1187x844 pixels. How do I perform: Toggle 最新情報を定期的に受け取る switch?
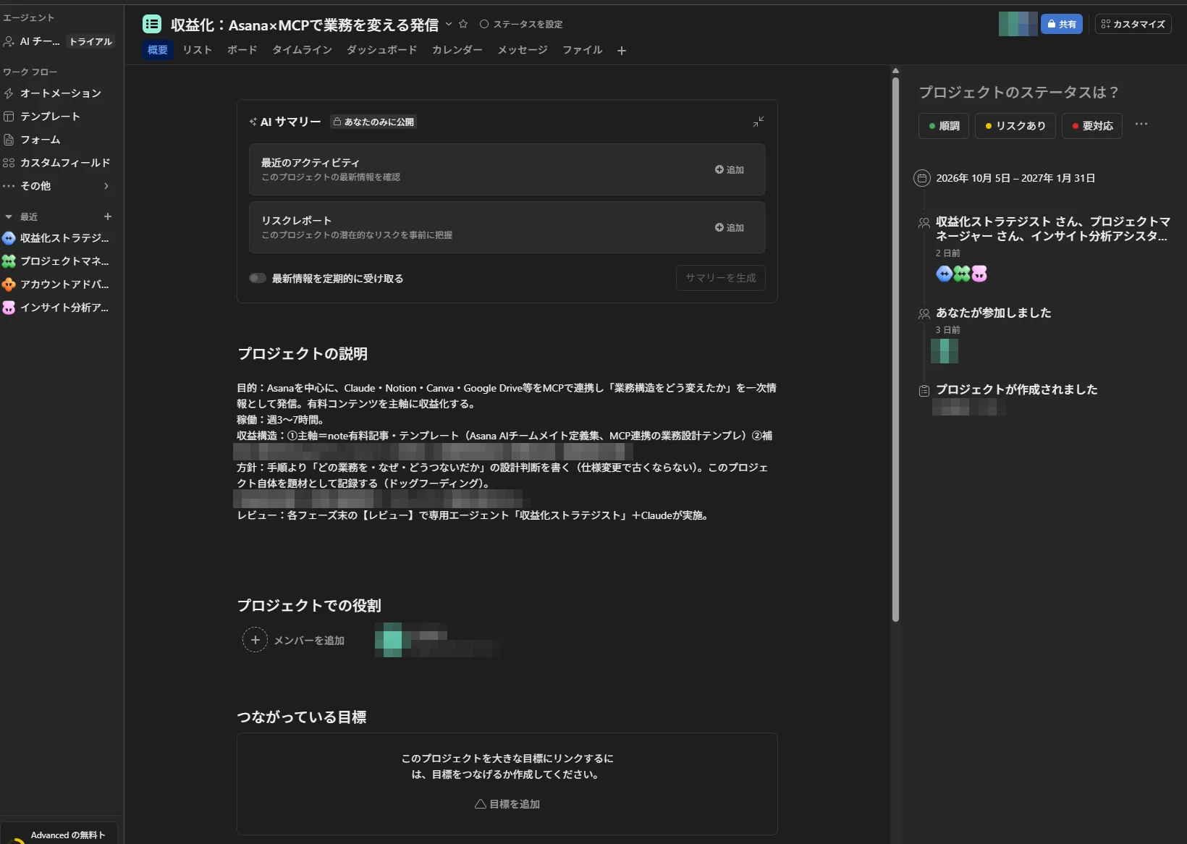[257, 278]
